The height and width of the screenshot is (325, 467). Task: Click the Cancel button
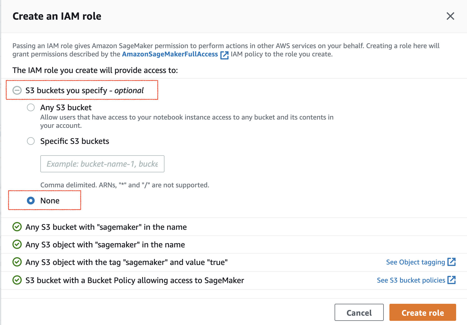pyautogui.click(x=359, y=313)
